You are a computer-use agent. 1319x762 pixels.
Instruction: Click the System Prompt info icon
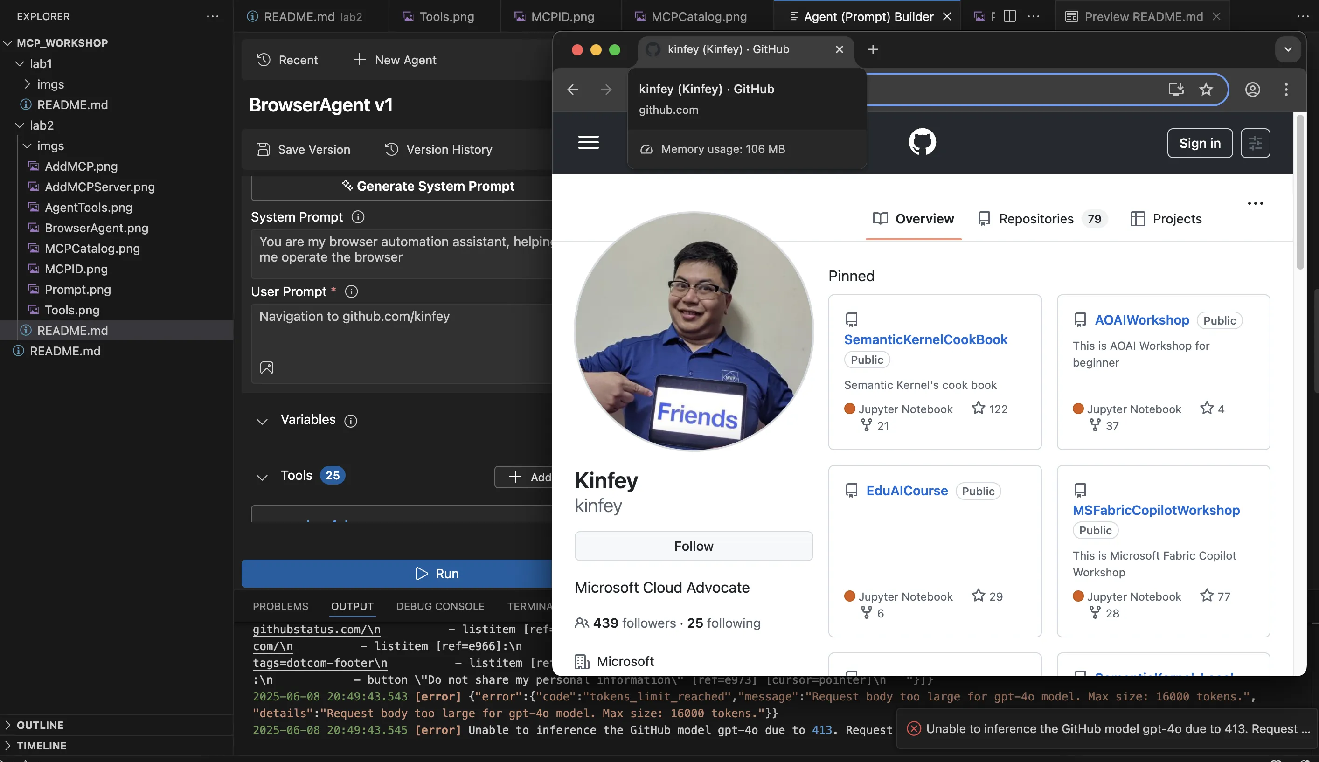358,217
